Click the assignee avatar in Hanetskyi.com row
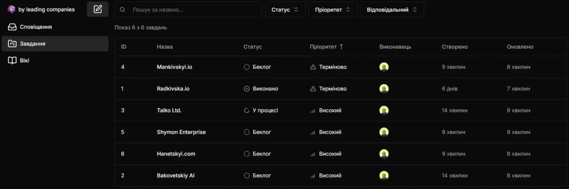 coord(384,154)
